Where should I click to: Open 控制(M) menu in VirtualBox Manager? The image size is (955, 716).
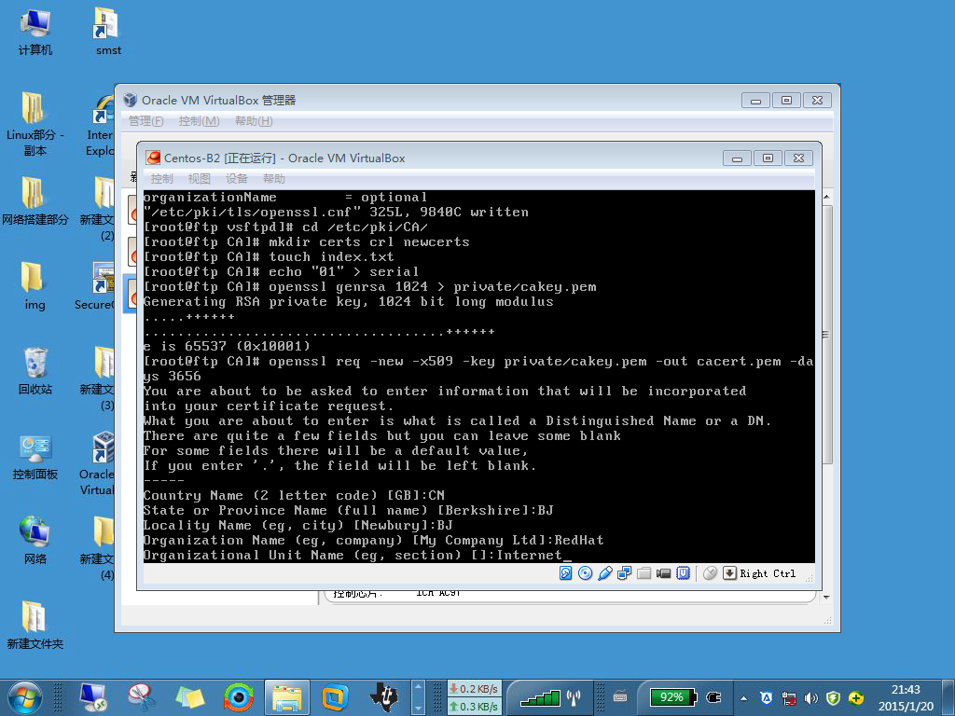click(200, 120)
